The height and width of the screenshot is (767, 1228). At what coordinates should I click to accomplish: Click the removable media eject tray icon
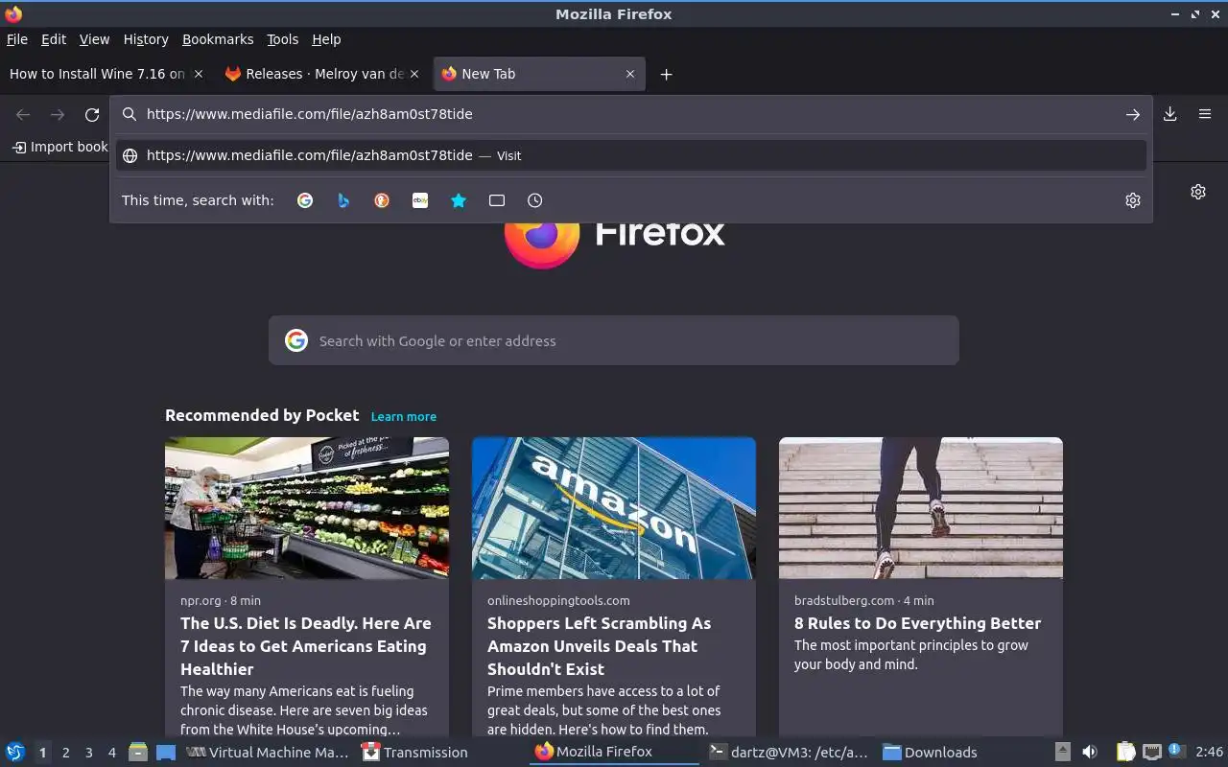point(1063,752)
